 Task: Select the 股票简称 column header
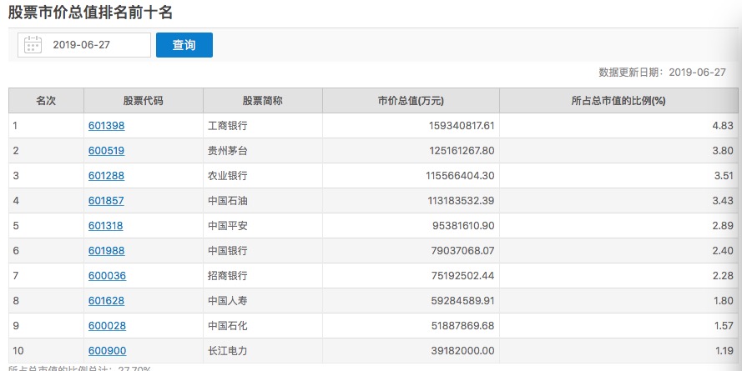(263, 101)
